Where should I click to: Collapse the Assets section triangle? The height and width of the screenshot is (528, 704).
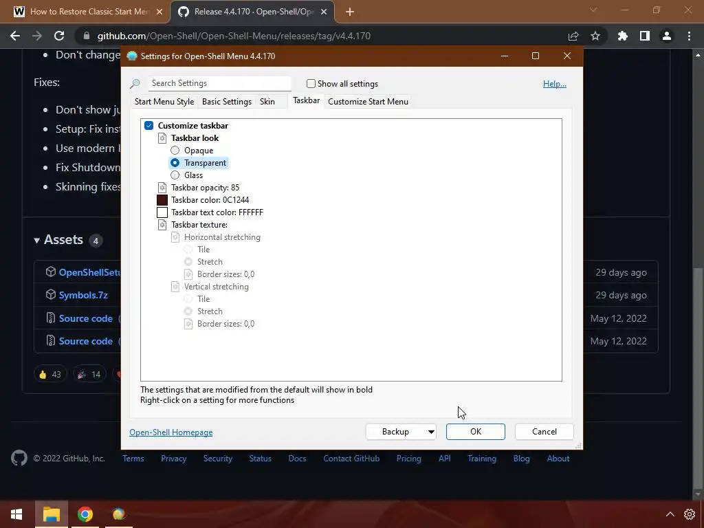(37, 240)
